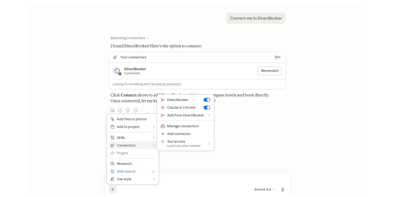Click the Reconnect button
The height and width of the screenshot is (197, 394).
pos(269,71)
